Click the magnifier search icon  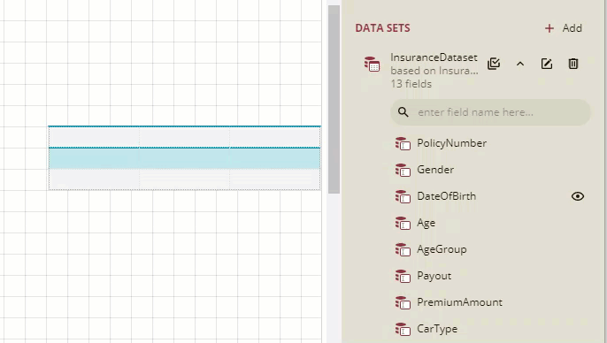pyautogui.click(x=403, y=112)
